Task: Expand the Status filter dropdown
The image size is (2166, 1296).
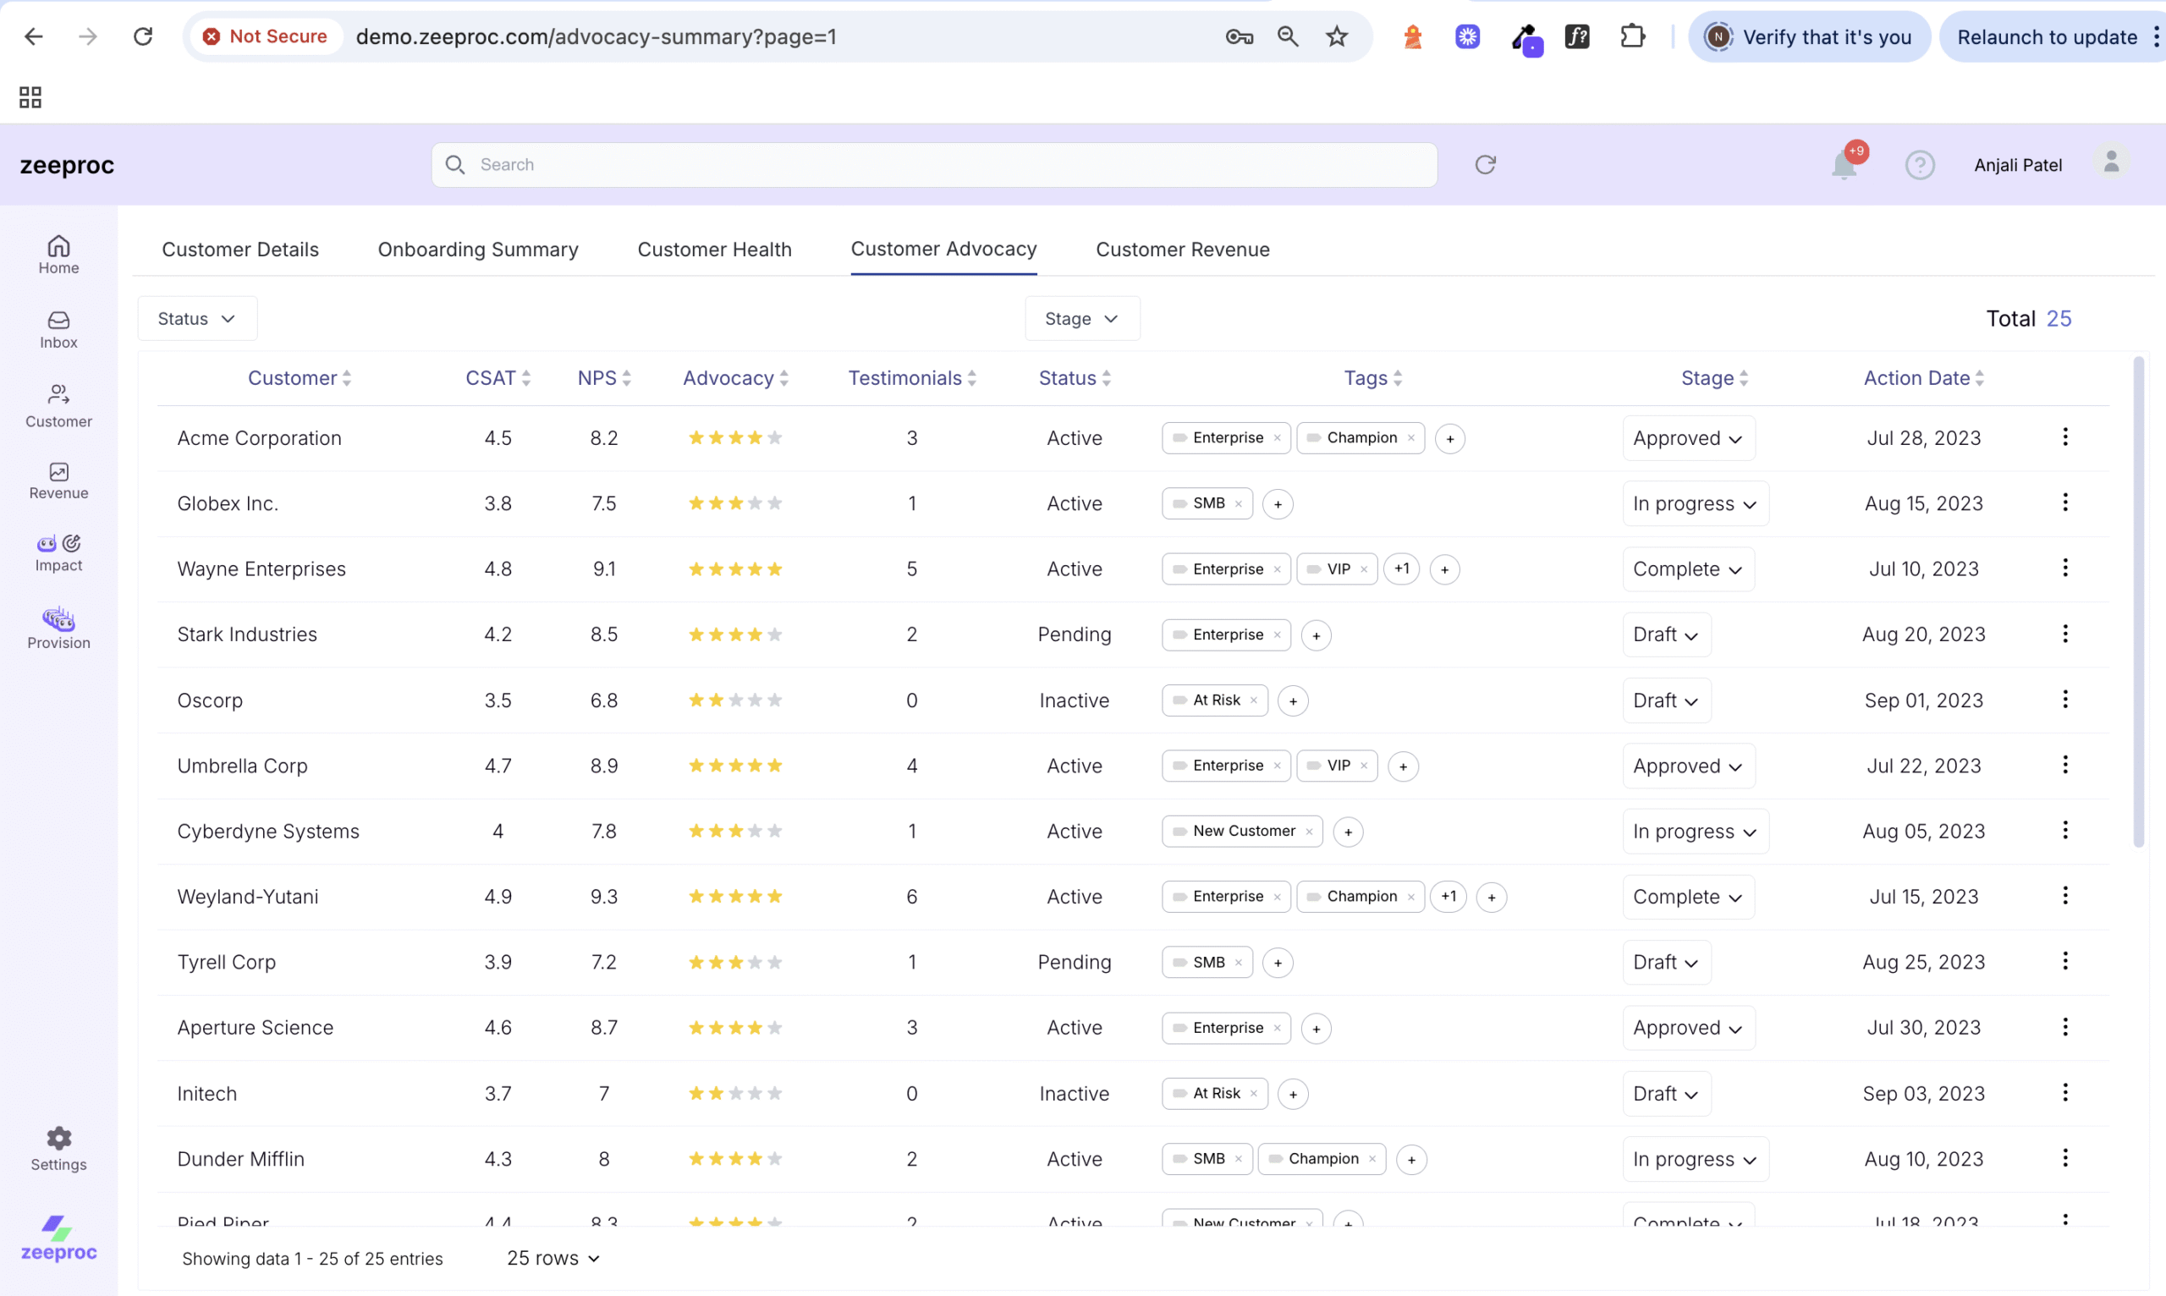Action: pos(196,319)
